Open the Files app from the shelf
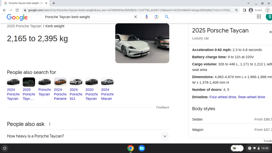The height and width of the screenshot is (153, 272). coord(142,148)
